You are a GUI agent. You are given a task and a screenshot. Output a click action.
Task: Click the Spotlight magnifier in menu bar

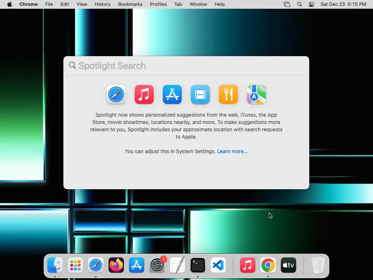[299, 4]
